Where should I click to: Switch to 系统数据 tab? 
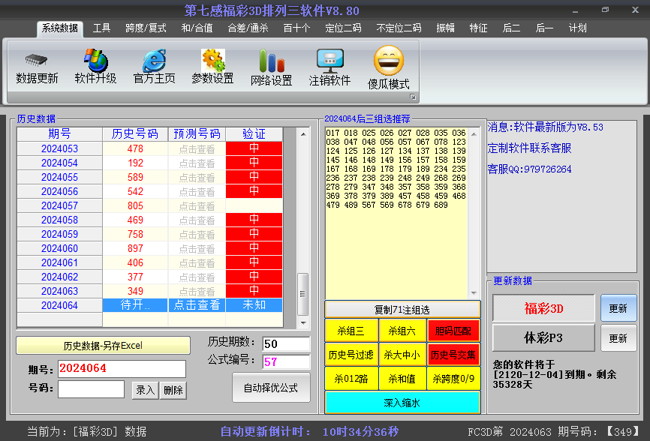point(60,28)
